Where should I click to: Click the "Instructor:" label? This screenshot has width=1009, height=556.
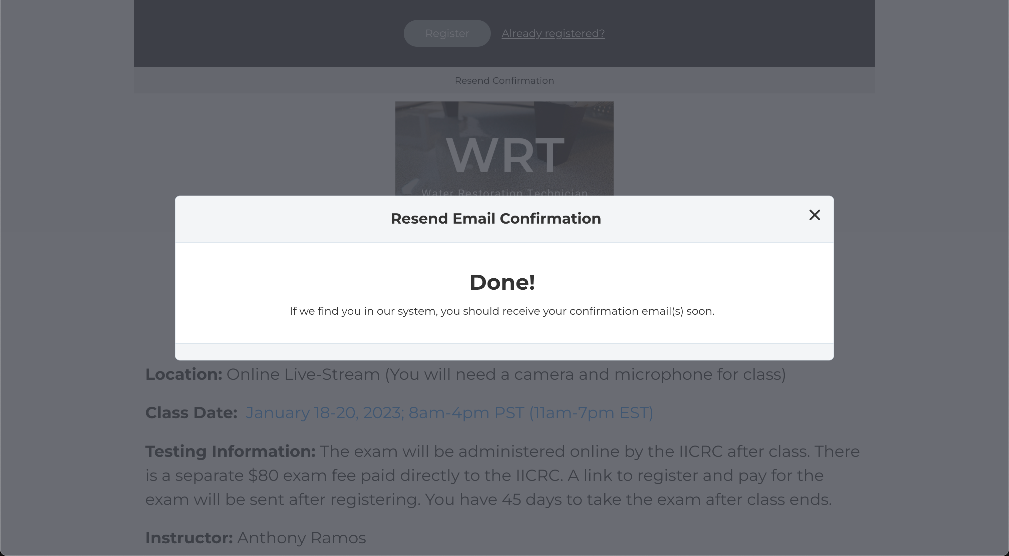[x=189, y=538]
